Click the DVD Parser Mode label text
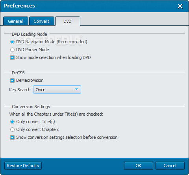This screenshot has height=175, width=189. (33, 50)
